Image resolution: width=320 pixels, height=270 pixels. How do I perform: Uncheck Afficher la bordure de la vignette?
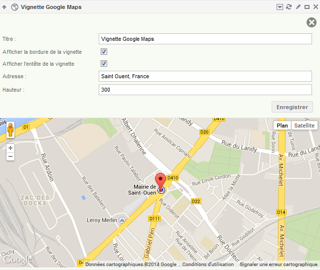(x=104, y=52)
